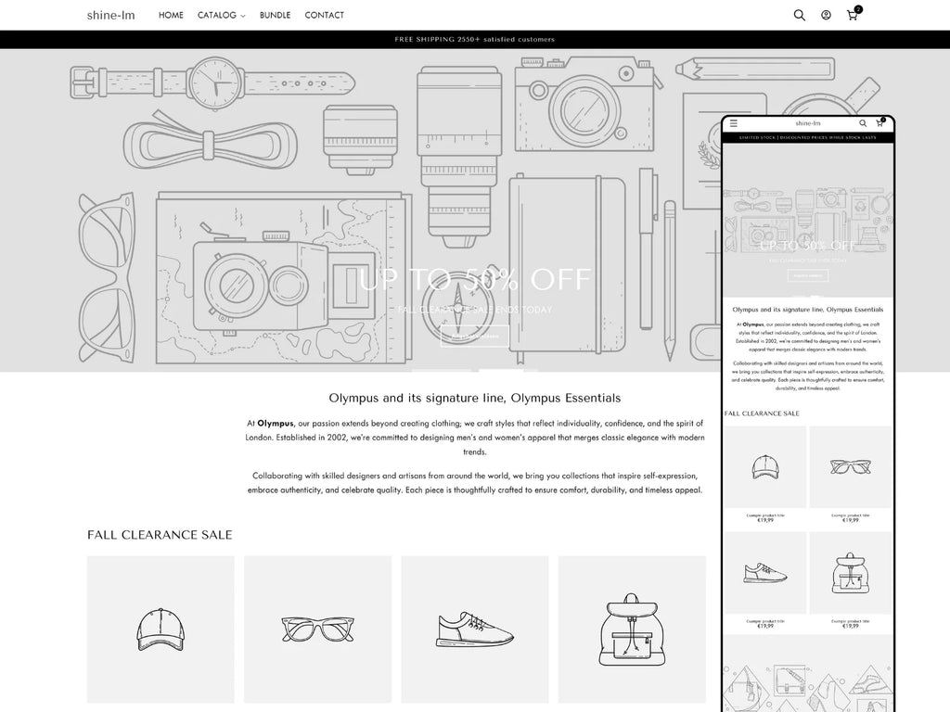Select the backpack product thumbnail

(x=633, y=629)
